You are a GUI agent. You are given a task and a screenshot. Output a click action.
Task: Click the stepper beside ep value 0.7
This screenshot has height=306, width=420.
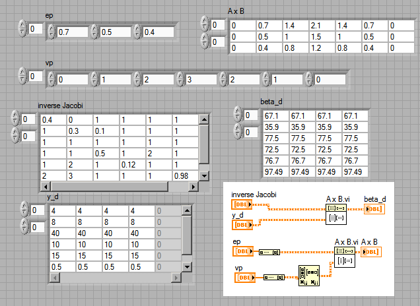click(x=52, y=32)
